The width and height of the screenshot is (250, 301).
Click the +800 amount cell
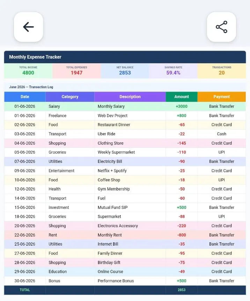coord(182,115)
